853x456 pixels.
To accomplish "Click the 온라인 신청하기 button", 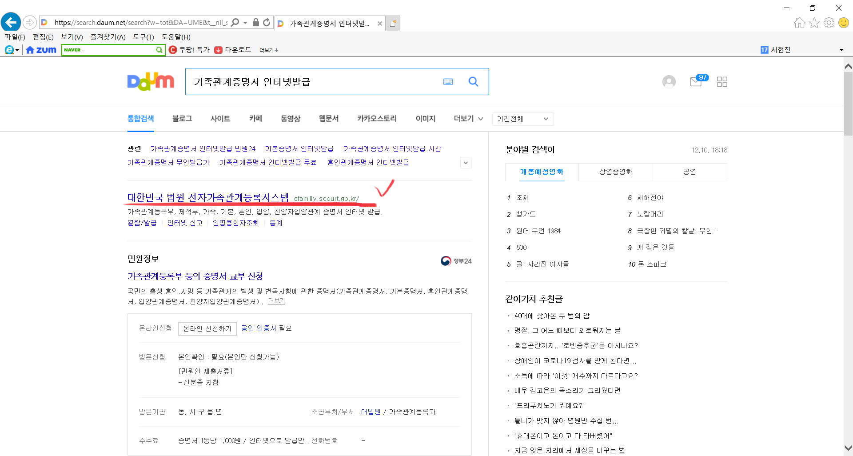I will click(x=207, y=328).
